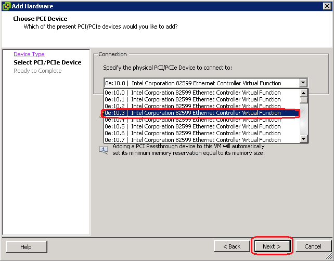The width and height of the screenshot is (334, 261).
Task: Select device 0e:10.1 in the list
Action: tap(202, 99)
